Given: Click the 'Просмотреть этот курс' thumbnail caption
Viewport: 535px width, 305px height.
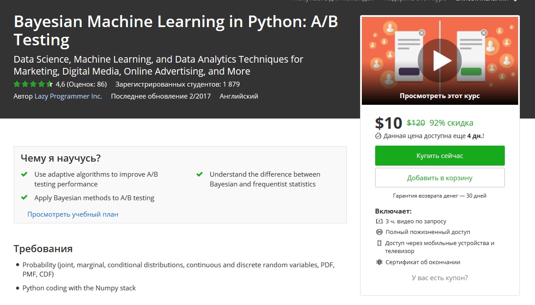Looking at the screenshot, I should 440,96.
